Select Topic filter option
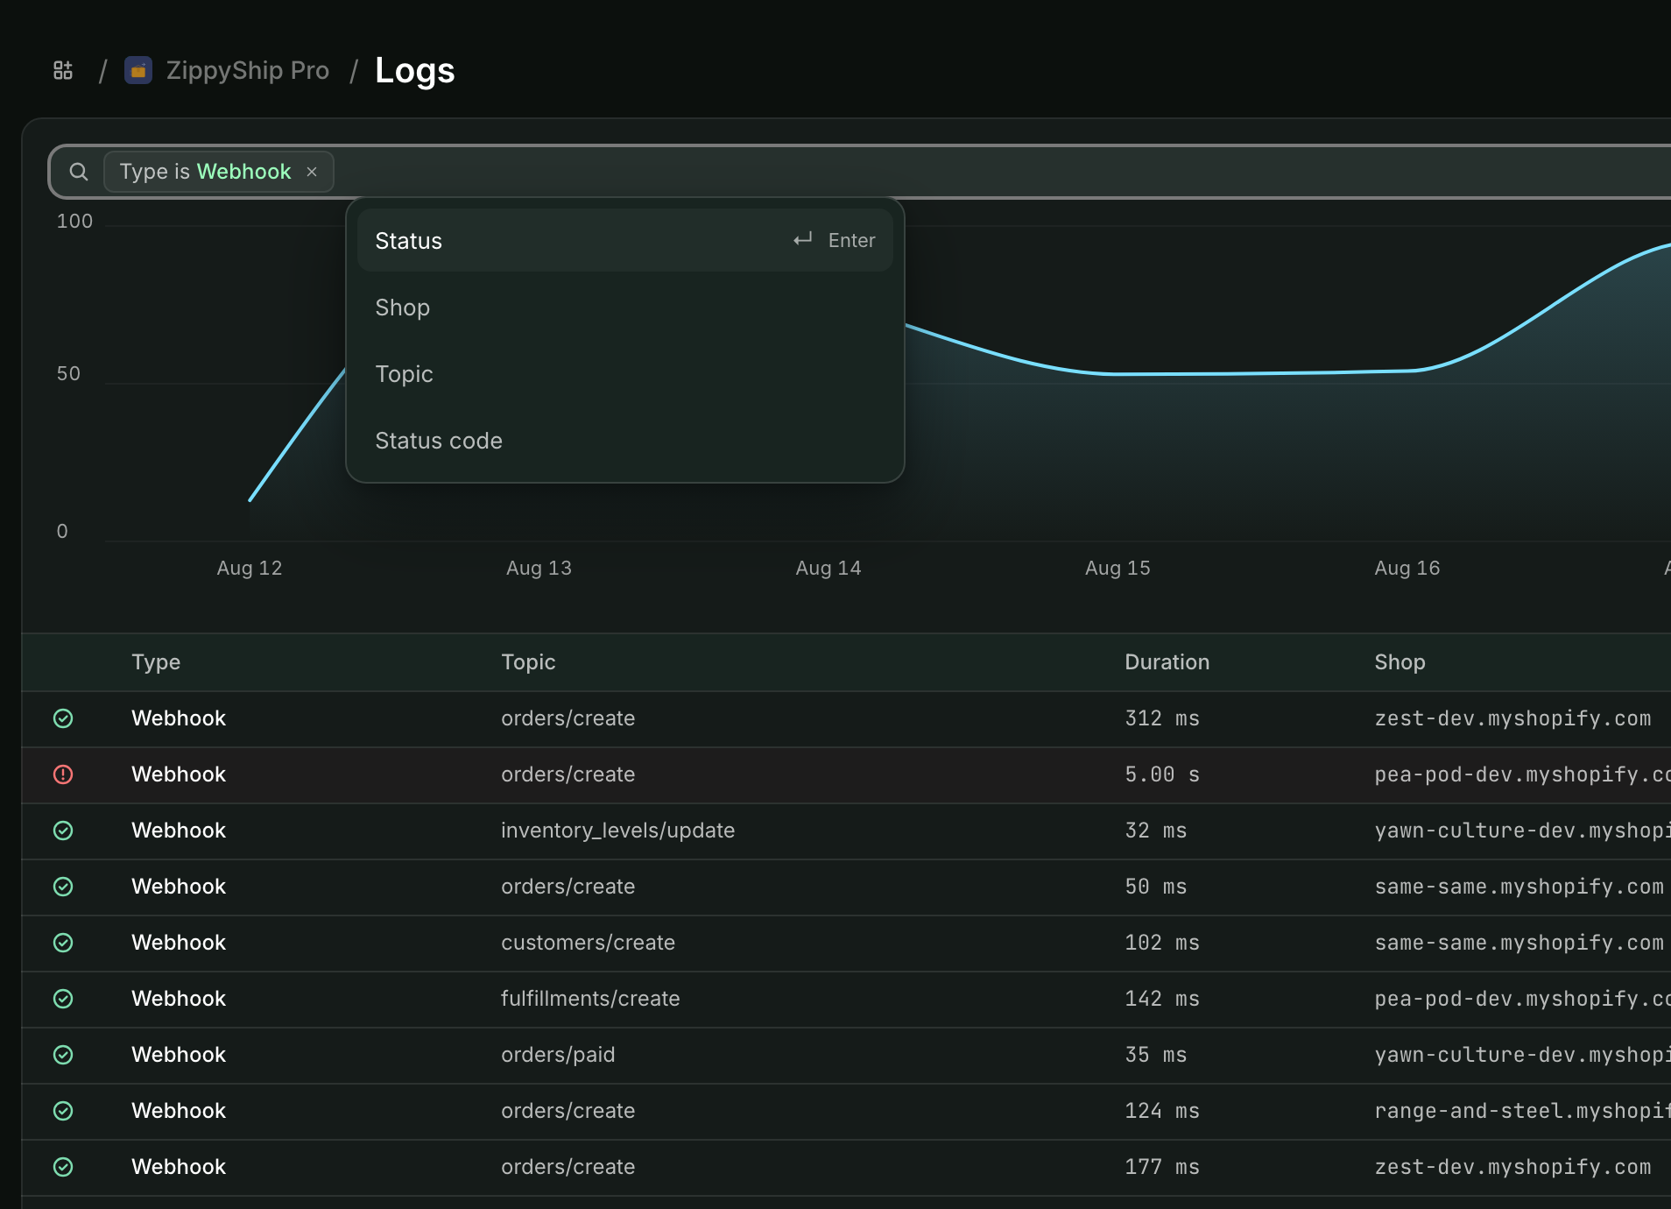Screen dimensions: 1671x1209 [x=625, y=374]
